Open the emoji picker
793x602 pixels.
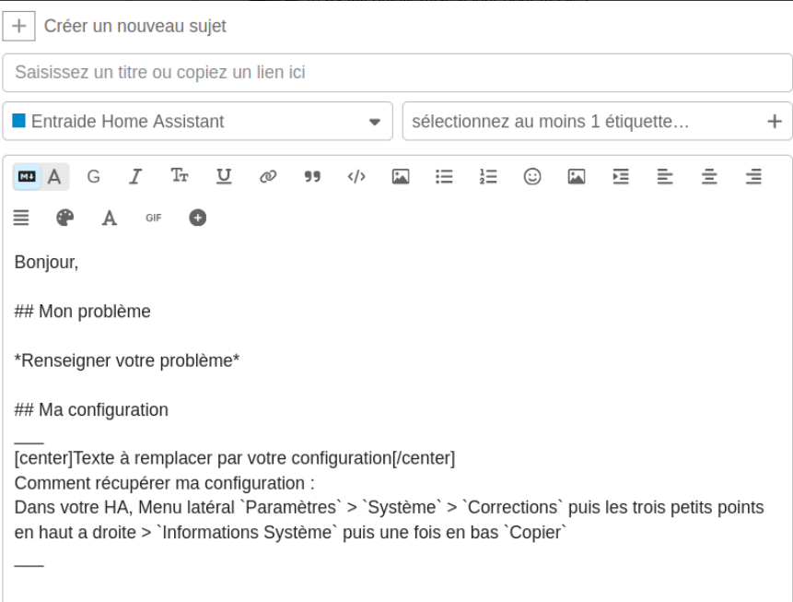532,177
